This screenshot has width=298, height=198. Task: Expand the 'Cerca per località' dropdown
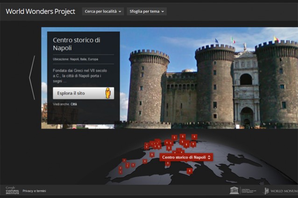pyautogui.click(x=103, y=11)
